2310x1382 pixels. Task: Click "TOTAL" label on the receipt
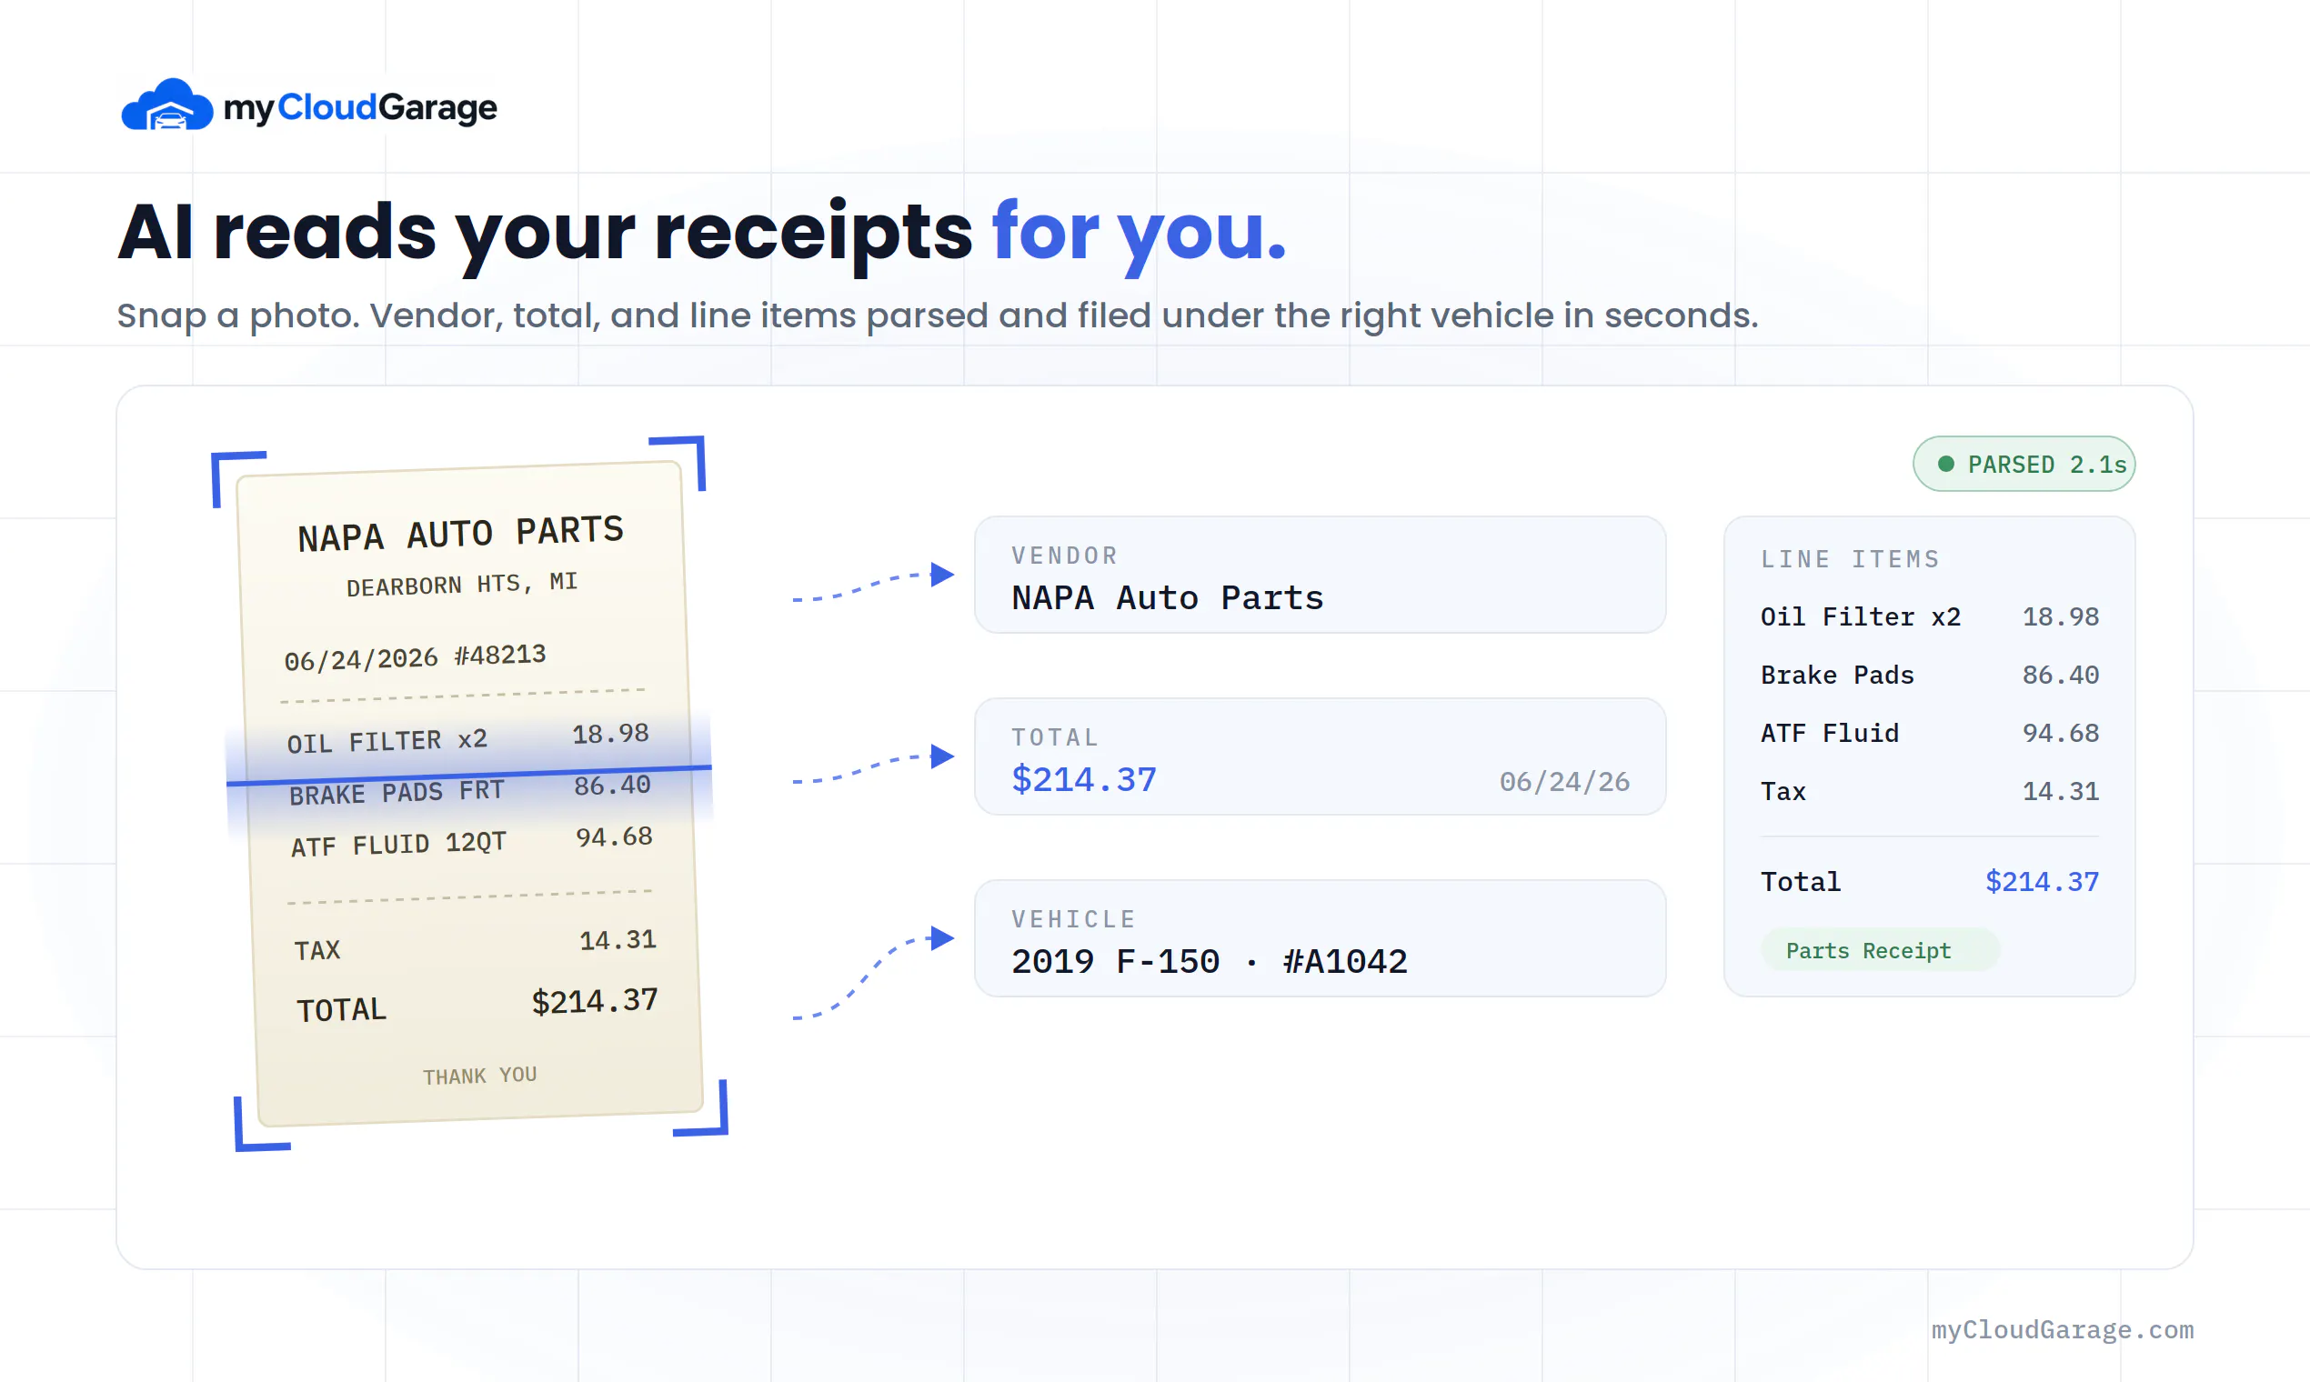coord(341,1009)
